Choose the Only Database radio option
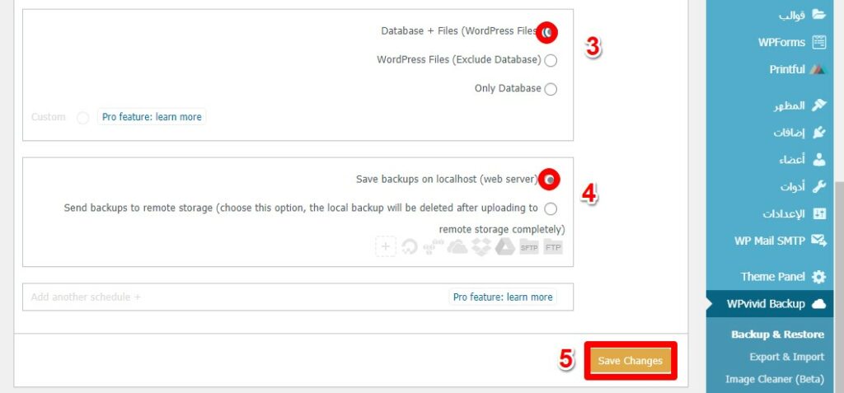844x393 pixels. 550,89
